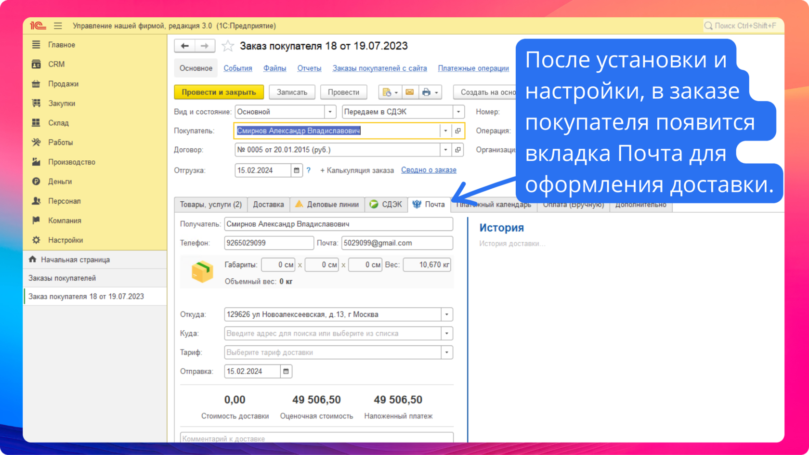Open the Сводно о заказе link
The image size is (809, 455).
pyautogui.click(x=429, y=170)
